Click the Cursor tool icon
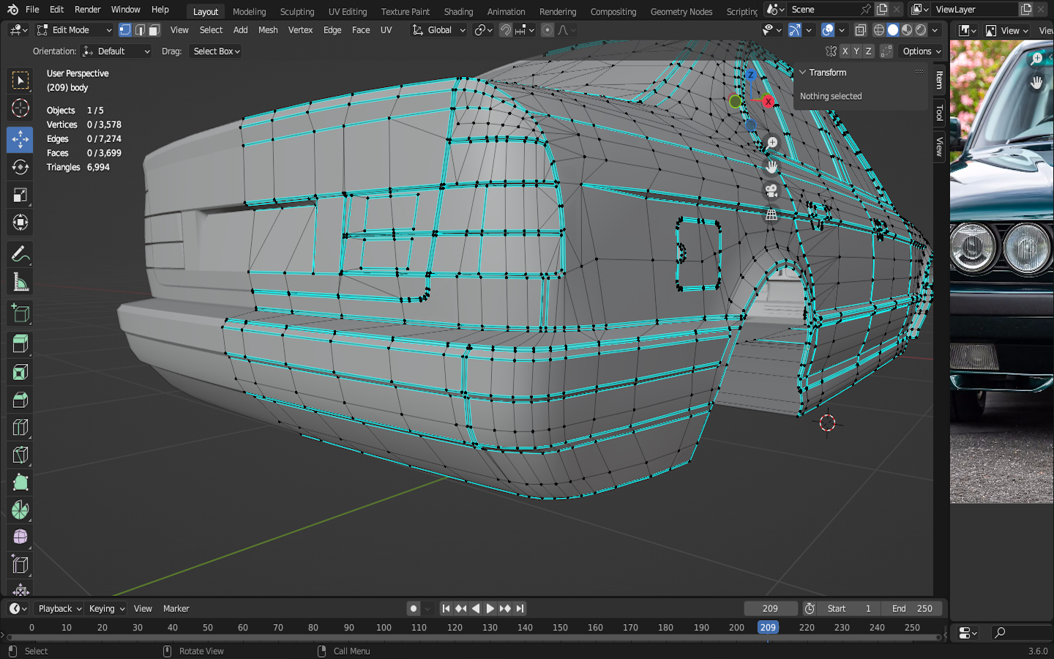Image resolution: width=1054 pixels, height=659 pixels. click(x=20, y=108)
